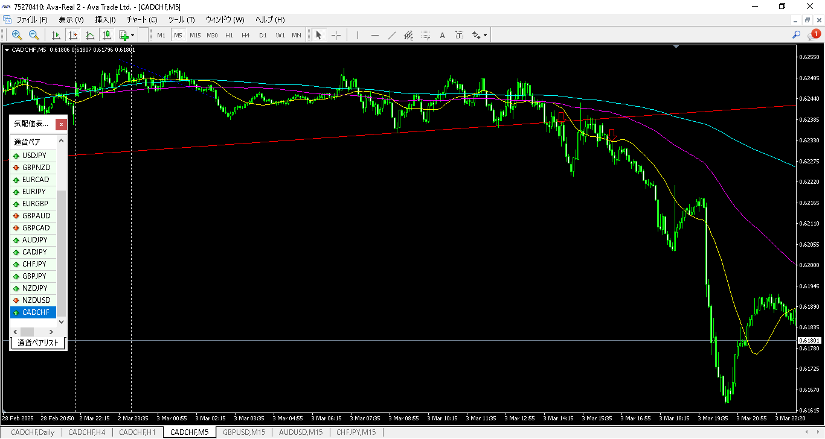Image resolution: width=825 pixels, height=439 pixels.
Task: Select CADJPY in the pair list
Action: [34, 252]
